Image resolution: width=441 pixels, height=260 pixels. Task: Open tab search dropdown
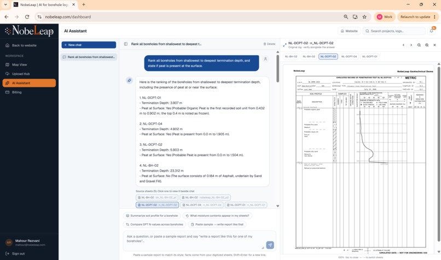[5, 4]
